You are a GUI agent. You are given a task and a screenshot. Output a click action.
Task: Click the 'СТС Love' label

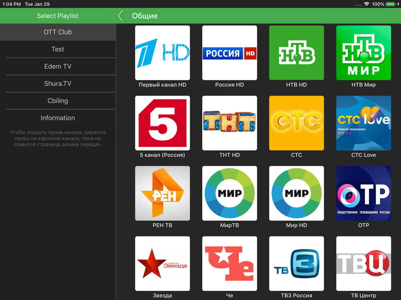click(363, 155)
